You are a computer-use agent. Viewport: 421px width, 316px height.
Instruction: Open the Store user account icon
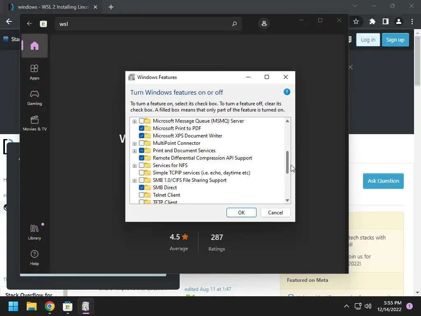click(264, 23)
